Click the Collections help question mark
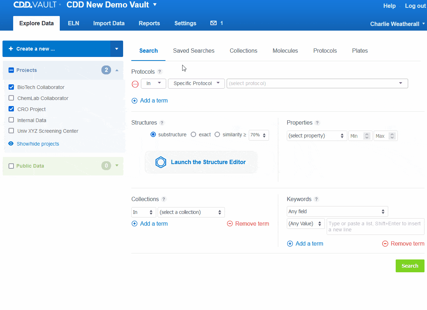The width and height of the screenshot is (427, 310). tap(164, 199)
